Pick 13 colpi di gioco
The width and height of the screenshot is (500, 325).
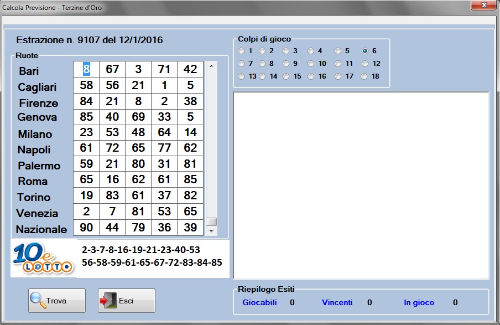tap(241, 76)
